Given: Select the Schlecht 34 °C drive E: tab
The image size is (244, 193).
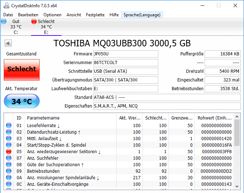Looking at the screenshot, I should pos(46,27).
